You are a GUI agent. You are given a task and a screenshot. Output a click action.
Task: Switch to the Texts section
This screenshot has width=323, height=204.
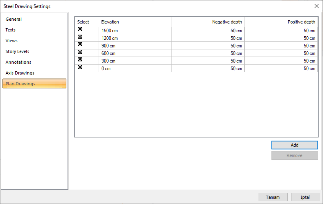11,30
